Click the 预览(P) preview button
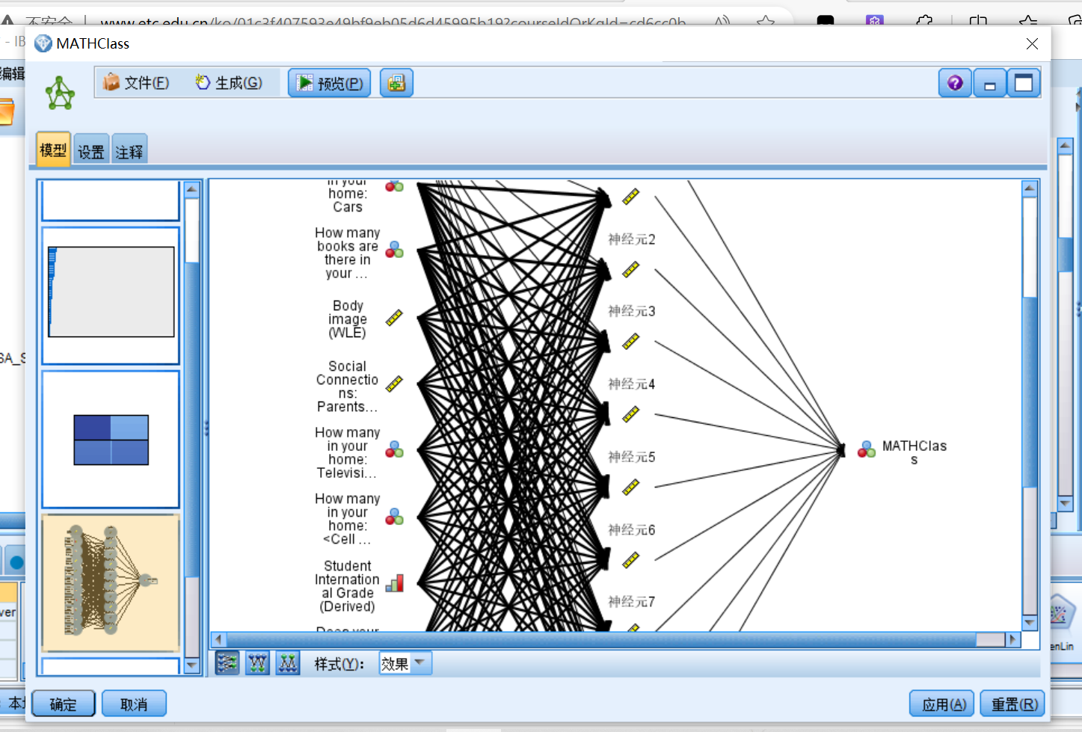1082x732 pixels. click(x=329, y=83)
